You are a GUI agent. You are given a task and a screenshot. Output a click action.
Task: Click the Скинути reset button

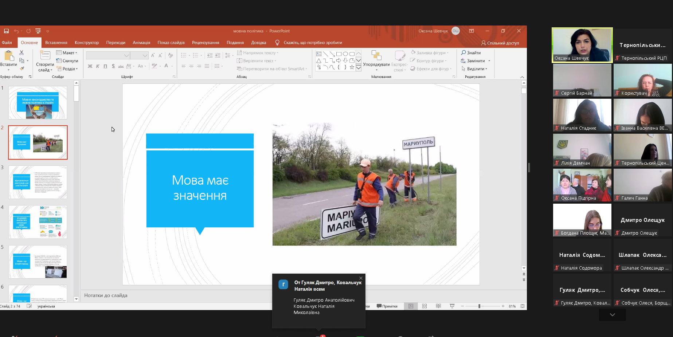pyautogui.click(x=67, y=61)
